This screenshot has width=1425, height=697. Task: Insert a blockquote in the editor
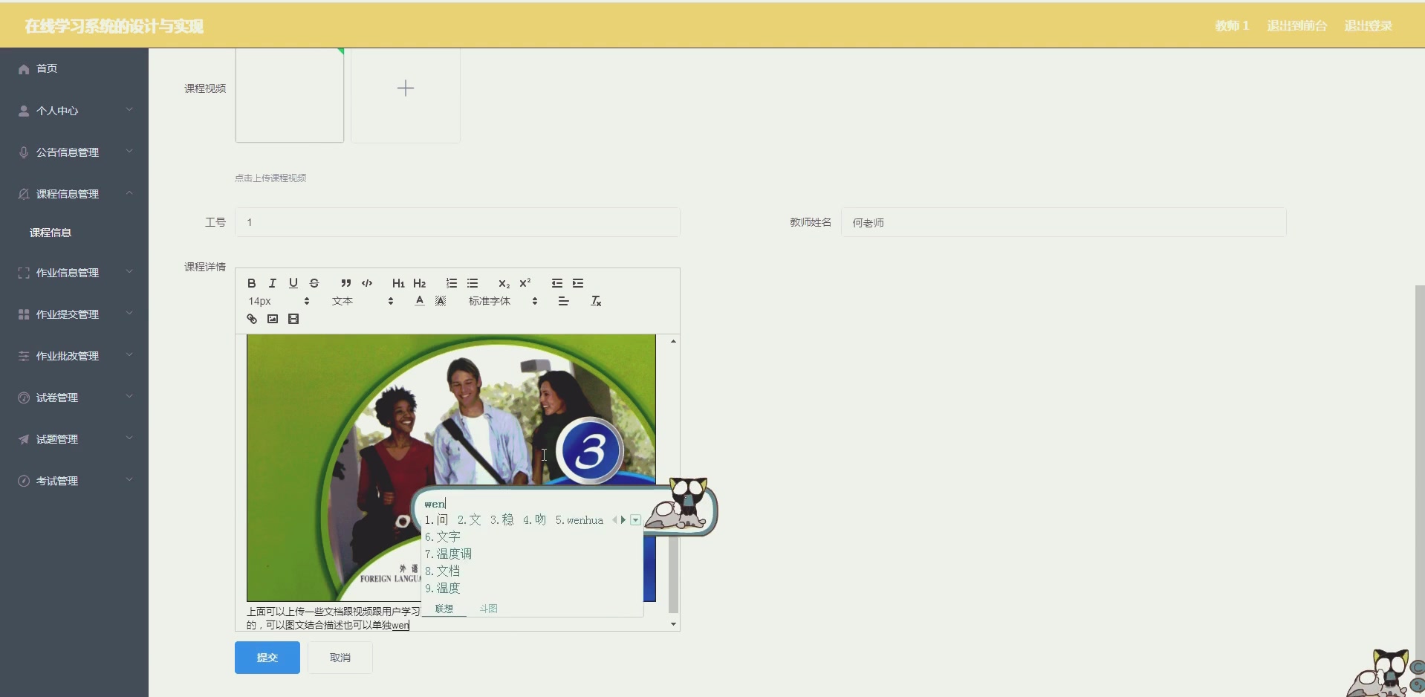pyautogui.click(x=346, y=283)
